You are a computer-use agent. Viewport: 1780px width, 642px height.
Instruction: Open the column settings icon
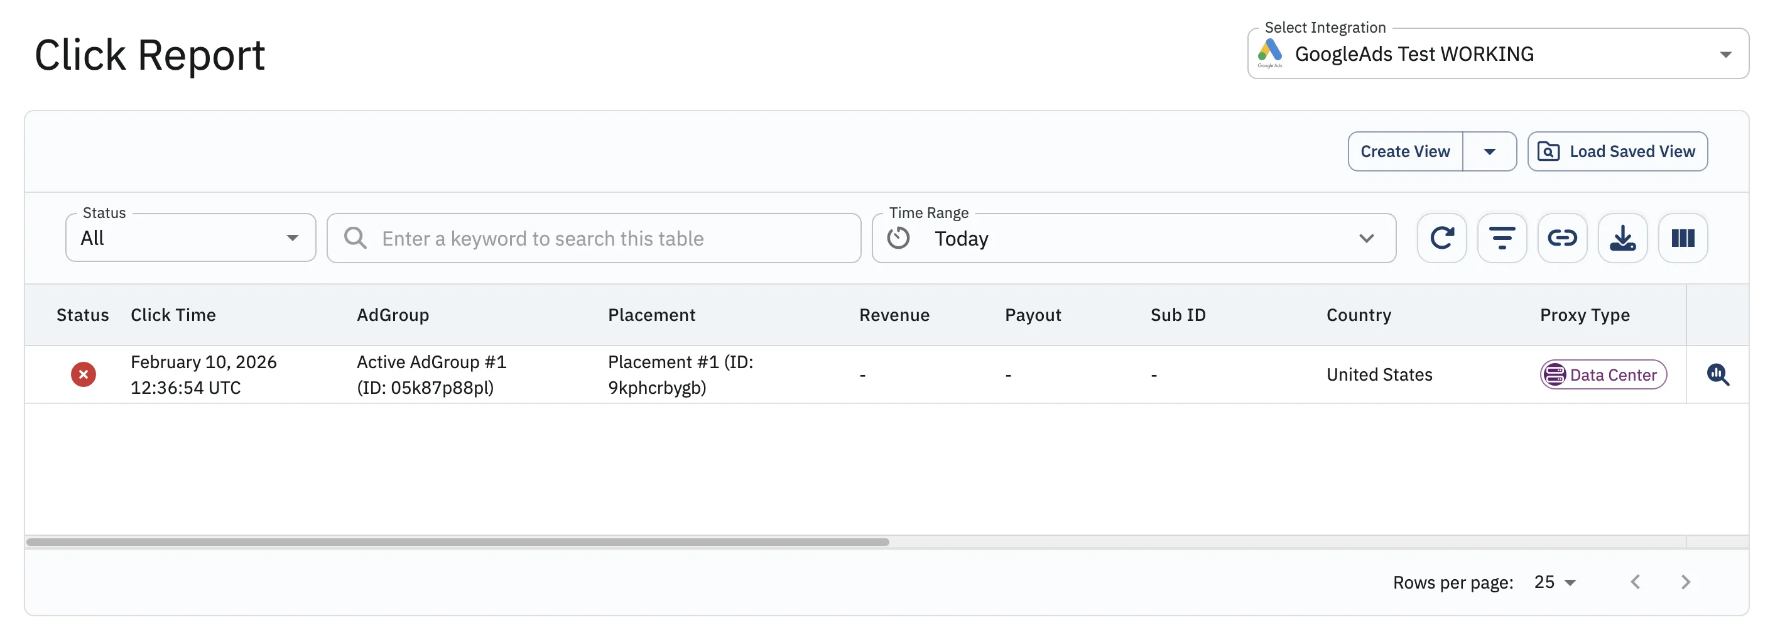click(x=1683, y=237)
